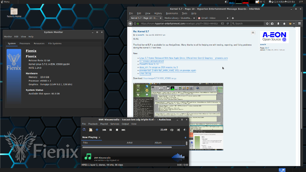Open Services menu in Audacious
Image resolution: width=306 pixels, height=172 pixels.
coord(114,124)
